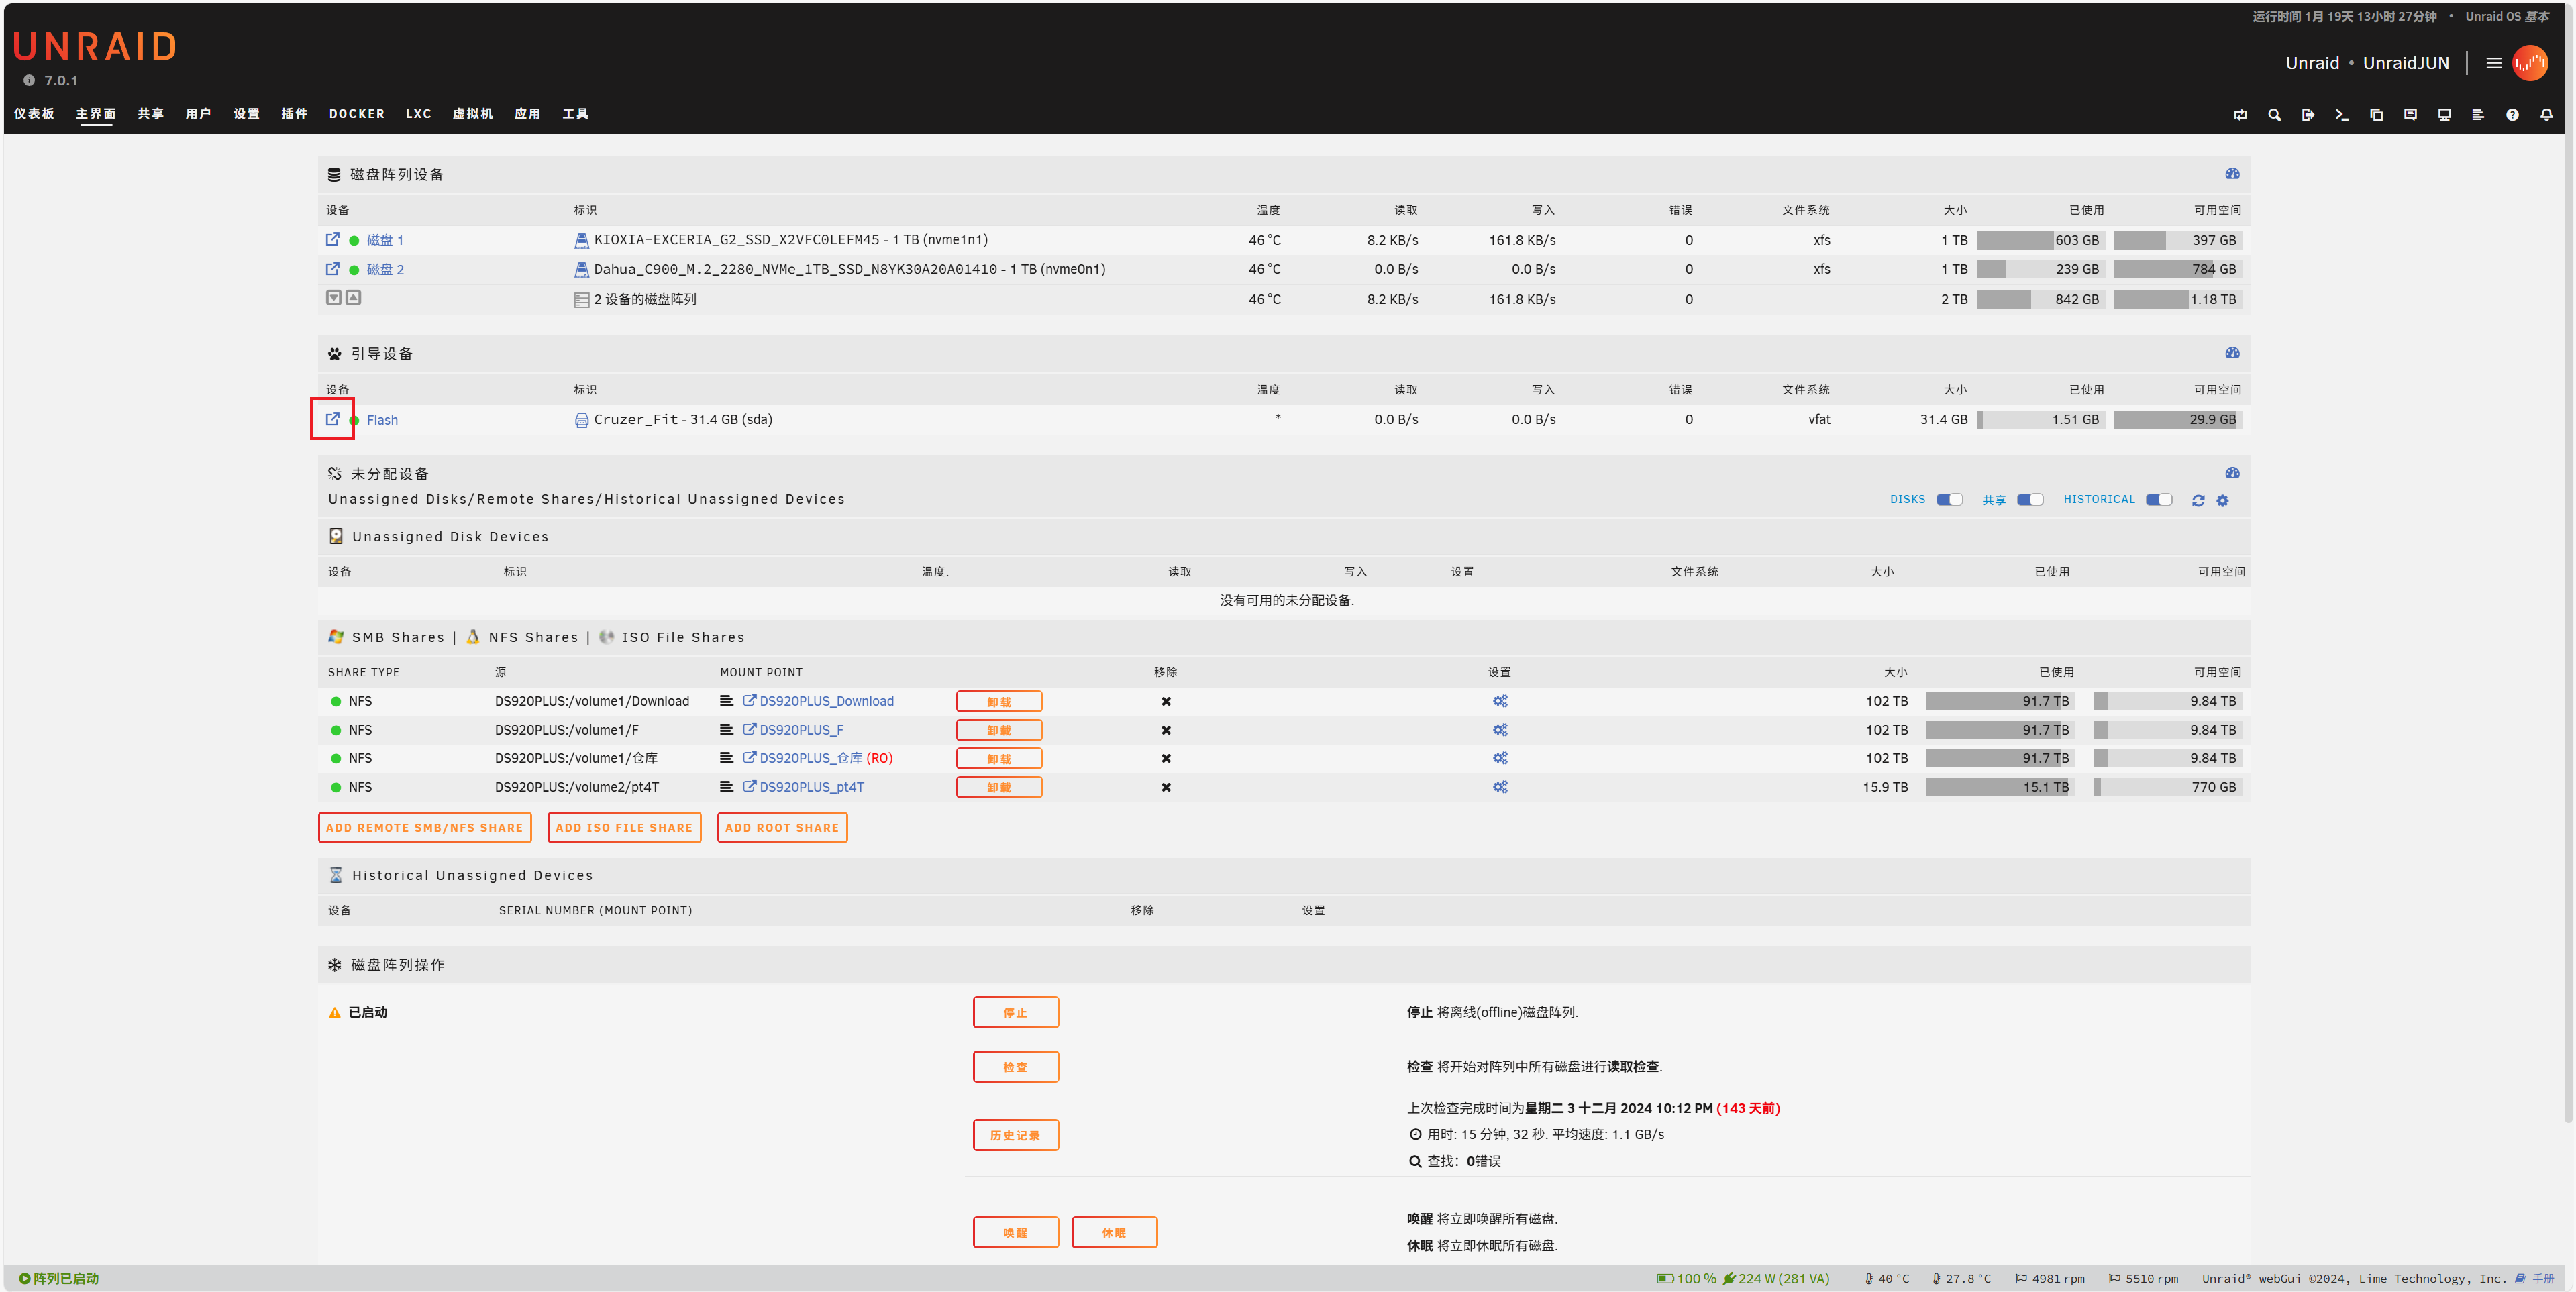Click the refresh icon in Unassigned Devices
Screen dimensions: 2576x1292
click(x=2198, y=501)
